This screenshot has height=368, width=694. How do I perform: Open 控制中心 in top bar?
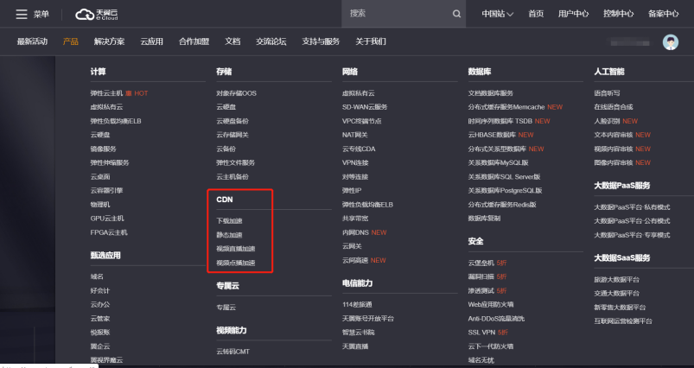tap(618, 14)
